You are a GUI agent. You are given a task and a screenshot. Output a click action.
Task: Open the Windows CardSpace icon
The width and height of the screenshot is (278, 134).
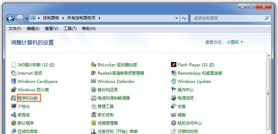pyautogui.click(x=14, y=81)
